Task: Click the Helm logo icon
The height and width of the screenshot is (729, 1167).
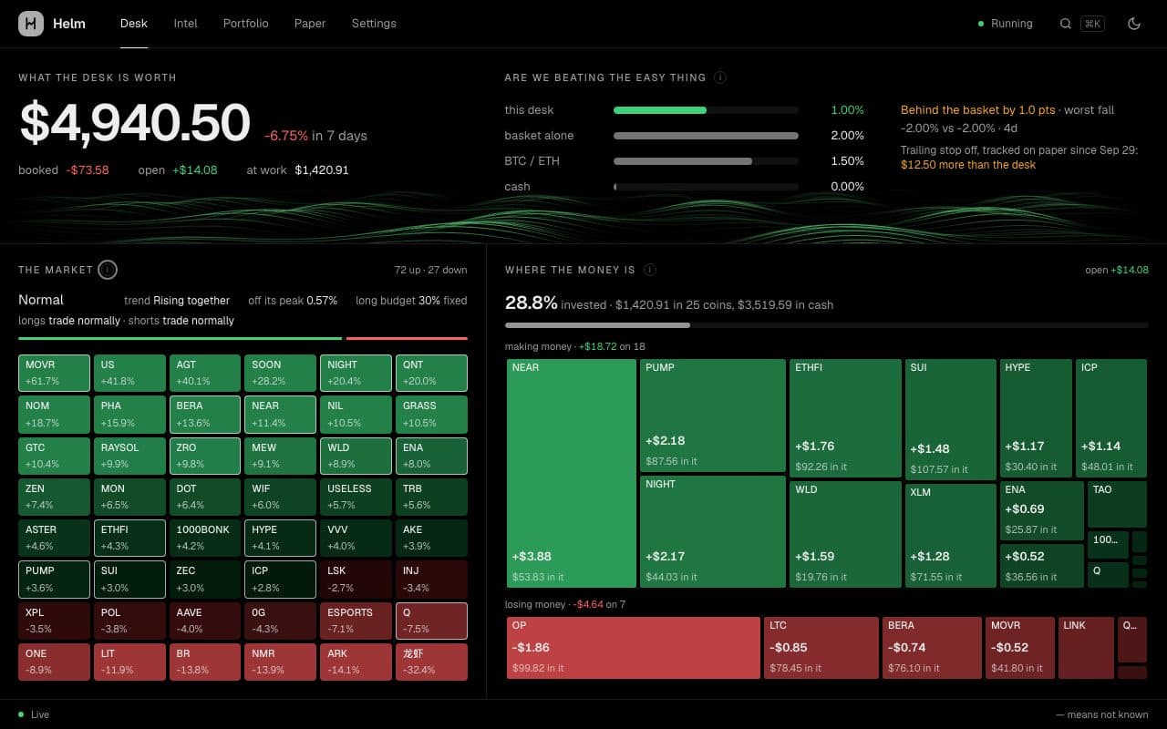Action: 31,24
